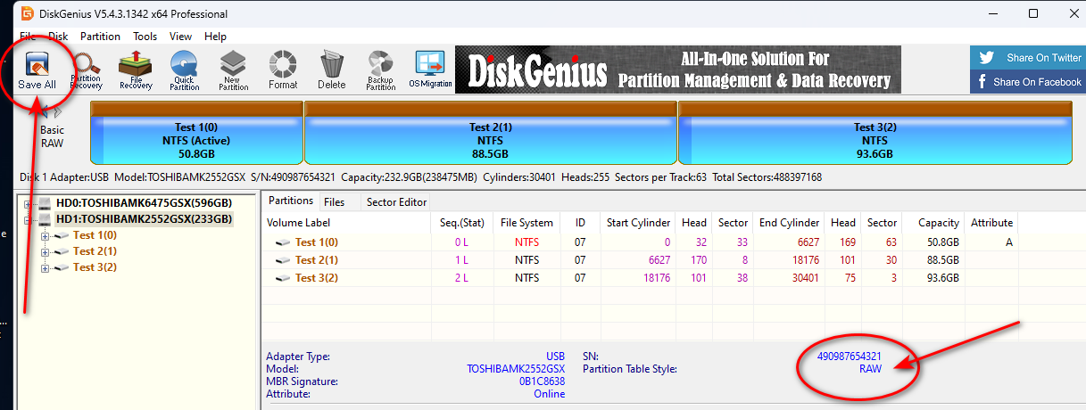Open the File menu
Viewport: 1086px width, 410px height.
click(28, 37)
